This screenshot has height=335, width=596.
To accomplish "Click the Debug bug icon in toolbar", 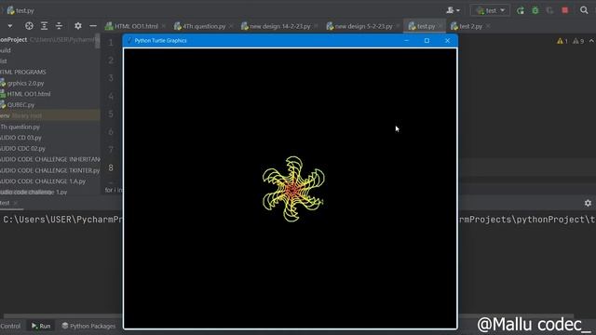I will [x=535, y=10].
